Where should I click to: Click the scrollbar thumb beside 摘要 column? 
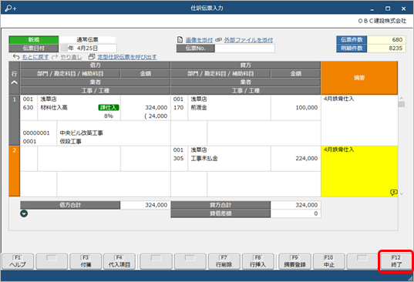coord(402,104)
